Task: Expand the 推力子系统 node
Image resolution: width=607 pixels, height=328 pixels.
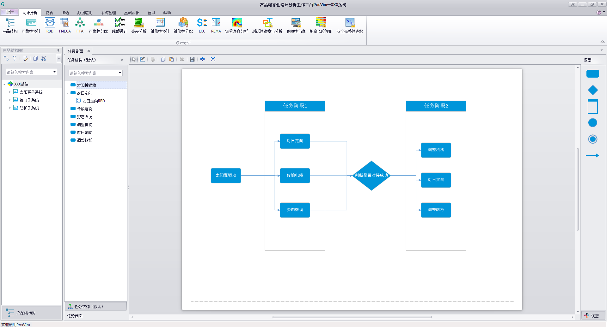Action: [10, 100]
